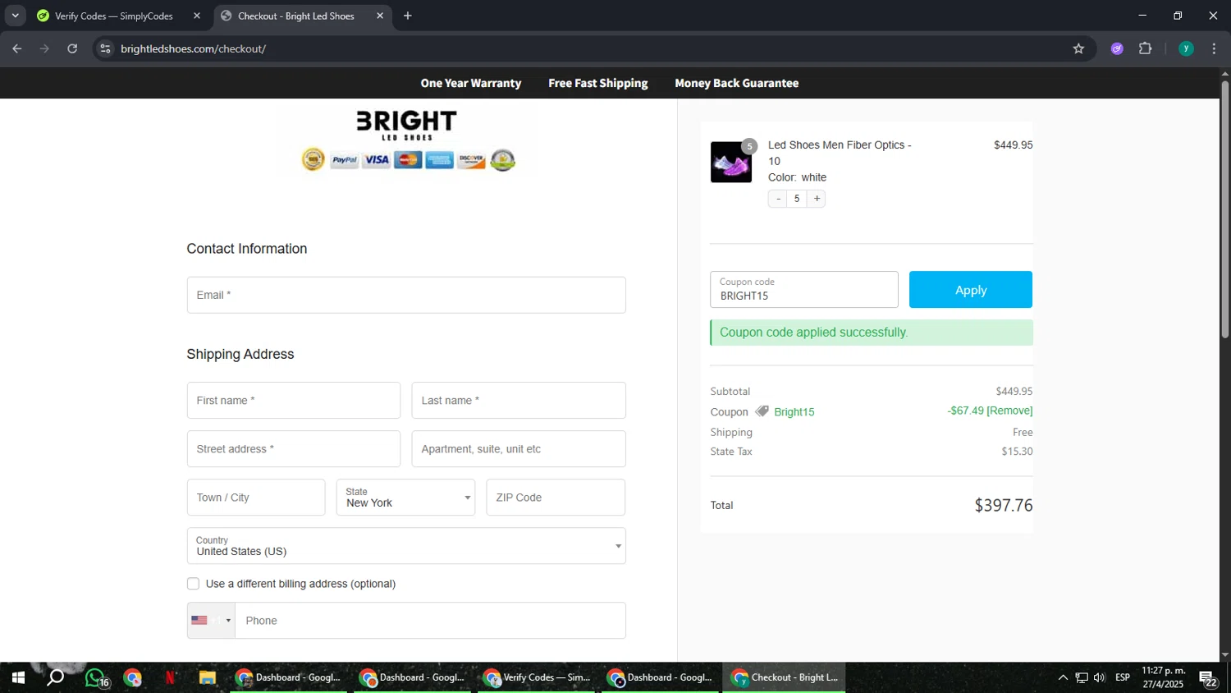This screenshot has height=693, width=1231.
Task: Switch to Checkout - Bright L... taskbar window
Action: click(785, 678)
